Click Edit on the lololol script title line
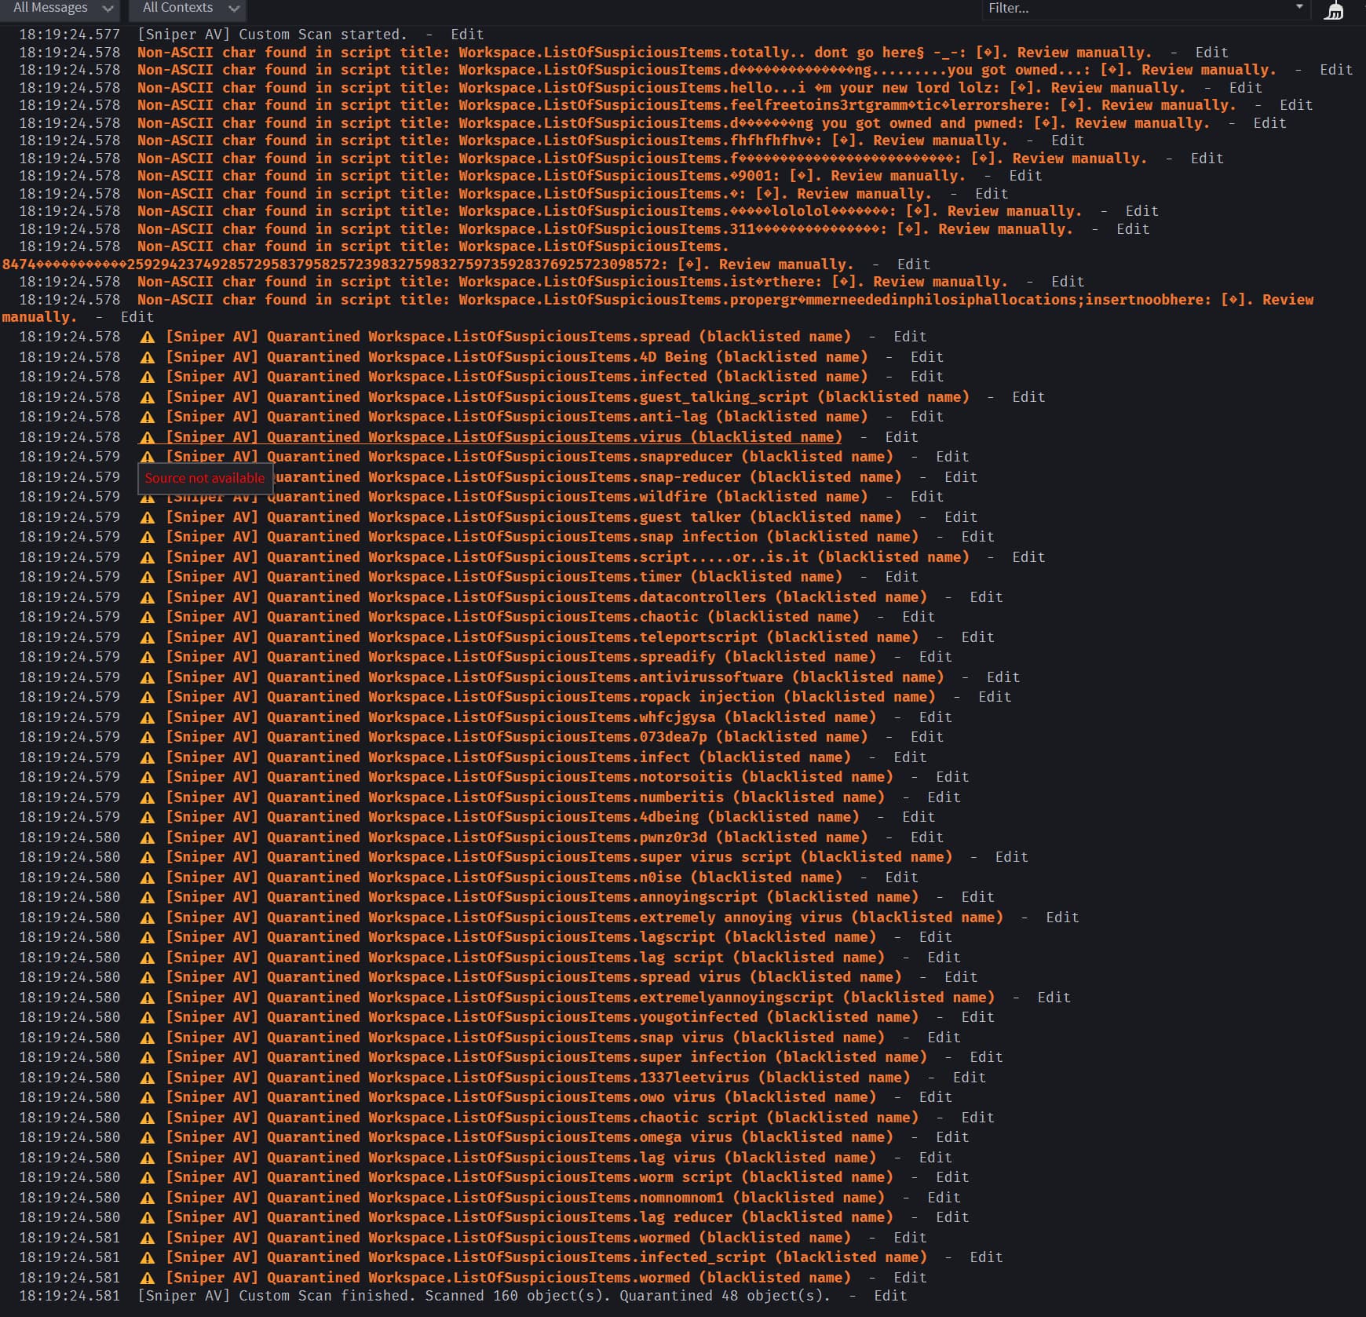Image resolution: width=1366 pixels, height=1317 pixels. tap(1142, 211)
